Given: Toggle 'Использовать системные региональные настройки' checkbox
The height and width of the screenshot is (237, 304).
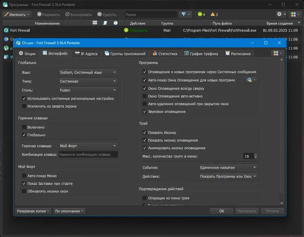Looking at the screenshot, I should tap(24, 98).
